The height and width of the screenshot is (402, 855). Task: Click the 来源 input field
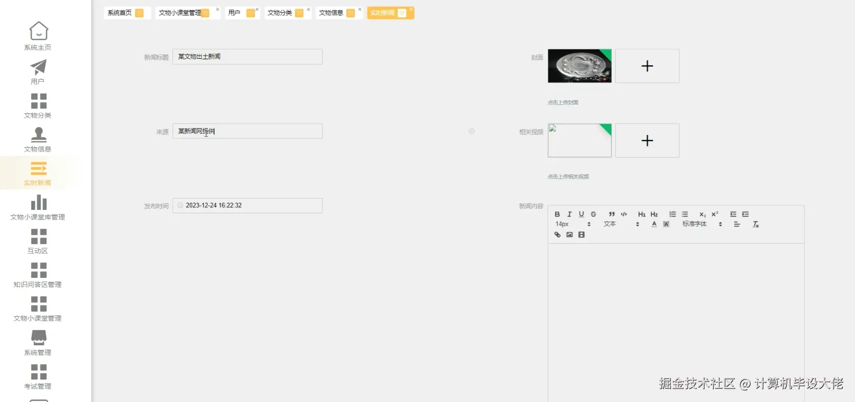pyautogui.click(x=248, y=131)
